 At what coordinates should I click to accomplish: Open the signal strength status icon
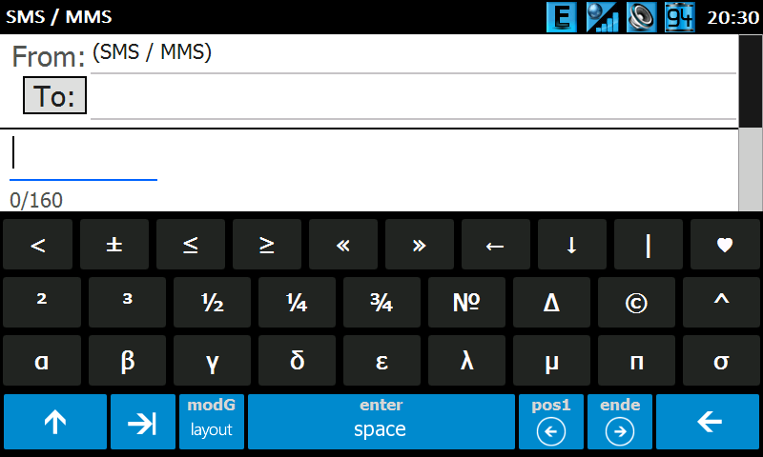click(x=602, y=17)
